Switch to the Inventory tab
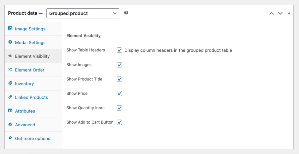The width and height of the screenshot is (299, 154). (24, 84)
